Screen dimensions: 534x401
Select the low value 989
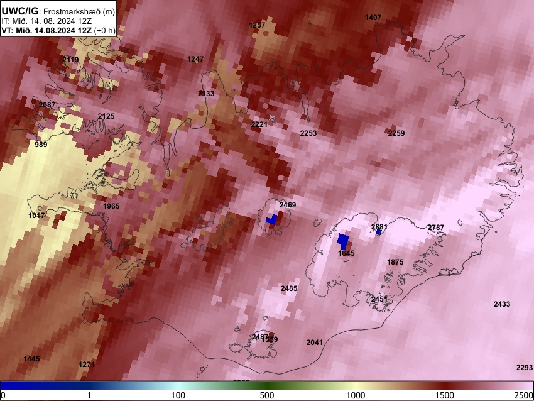tap(41, 145)
